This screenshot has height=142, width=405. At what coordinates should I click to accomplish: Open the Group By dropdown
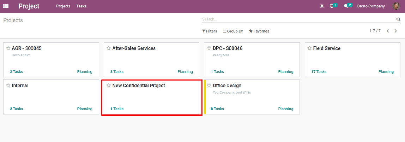tap(233, 31)
